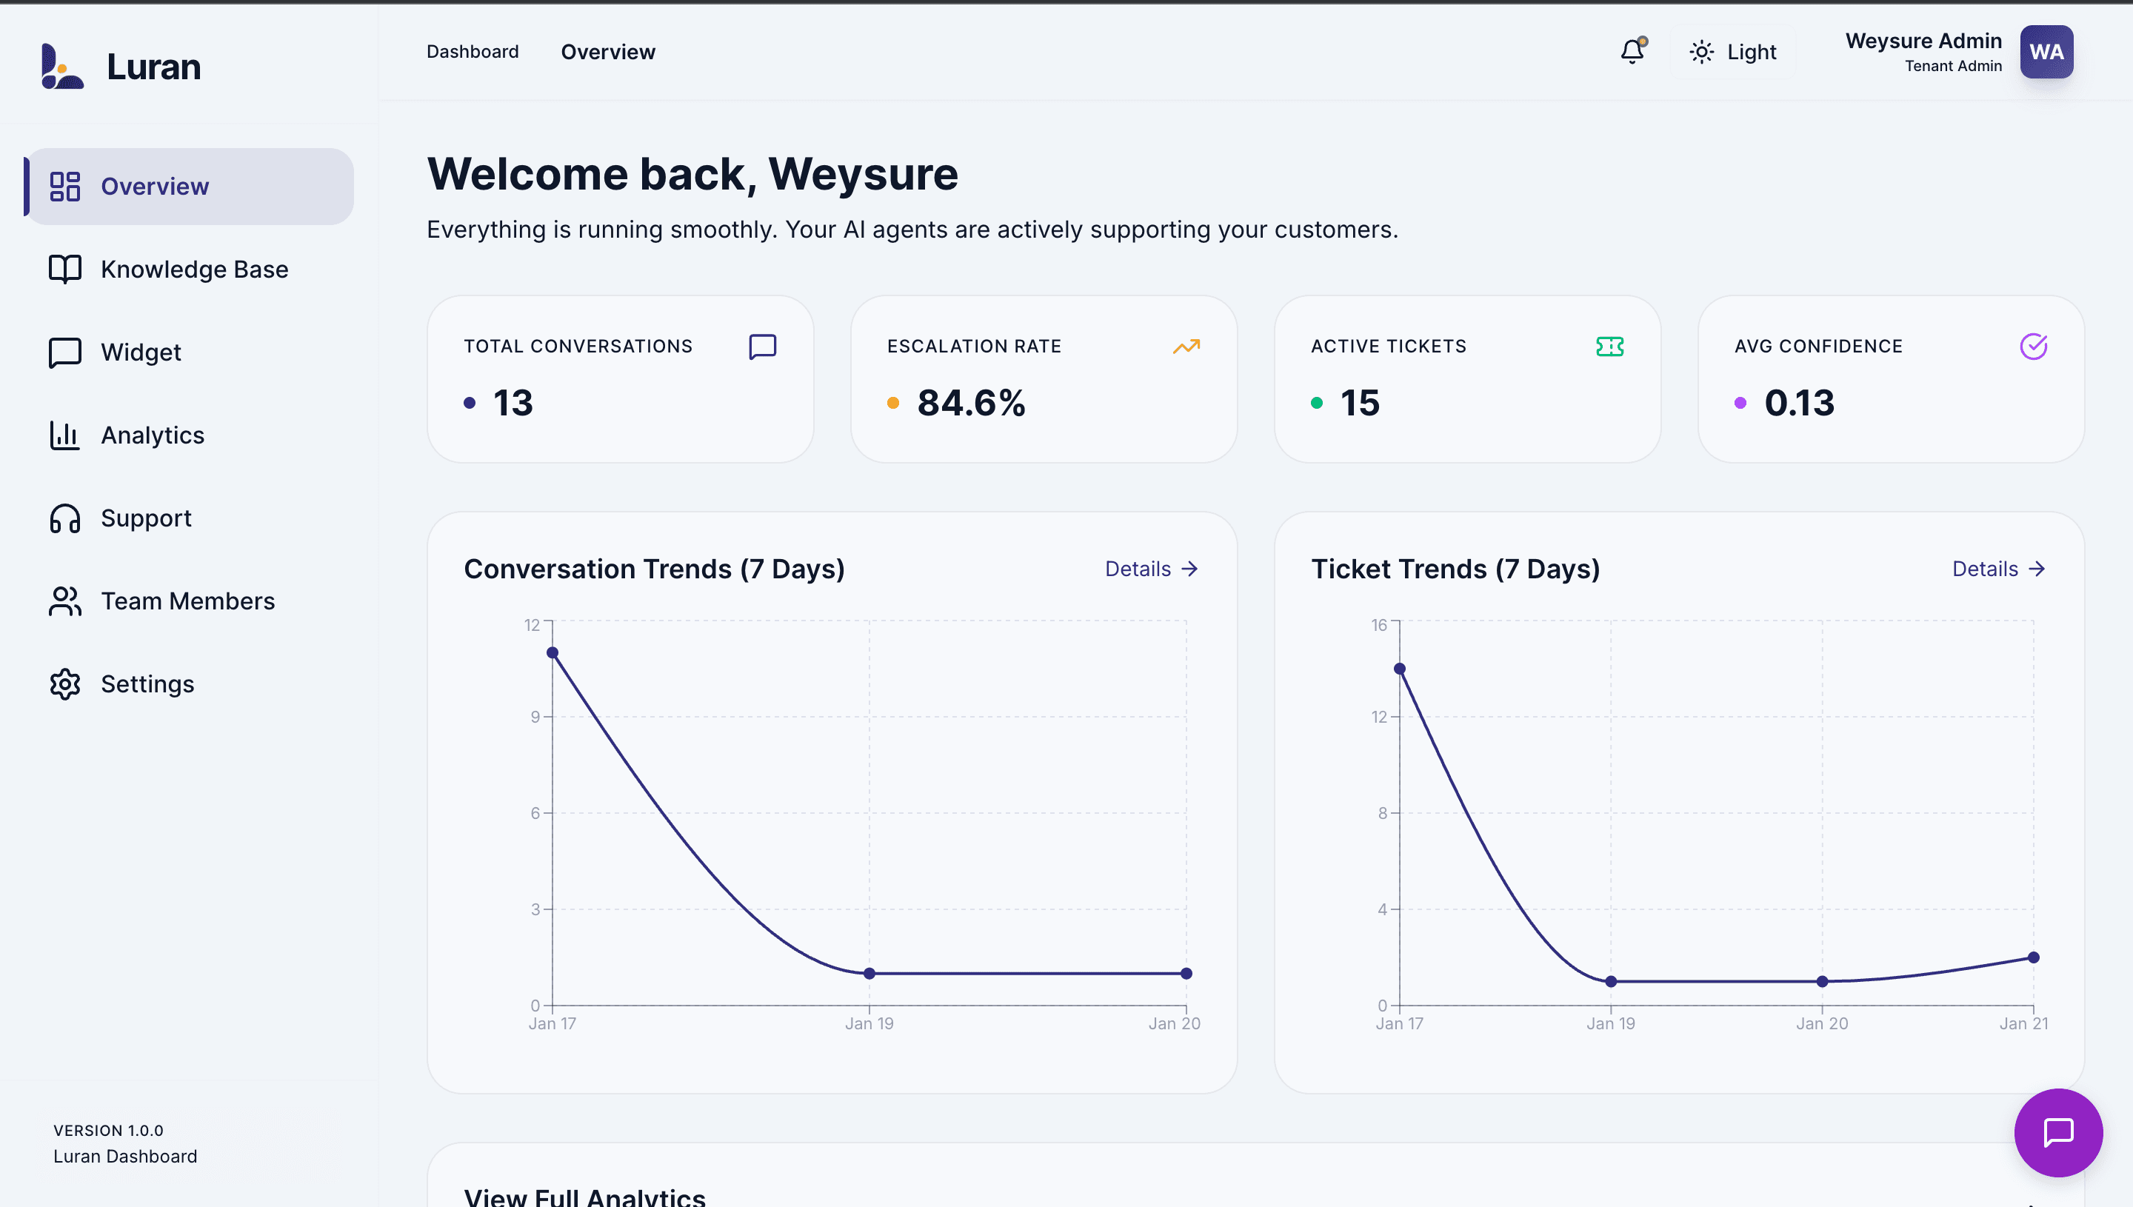Select the Team Members people icon
The width and height of the screenshot is (2133, 1207).
(x=64, y=601)
